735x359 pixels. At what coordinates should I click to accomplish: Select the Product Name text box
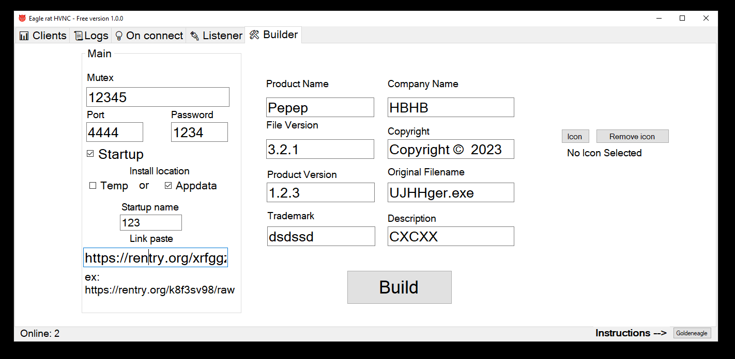pyautogui.click(x=320, y=107)
